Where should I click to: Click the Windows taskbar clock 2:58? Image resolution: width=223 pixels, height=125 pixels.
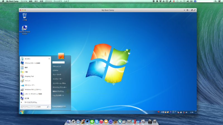click(192, 112)
